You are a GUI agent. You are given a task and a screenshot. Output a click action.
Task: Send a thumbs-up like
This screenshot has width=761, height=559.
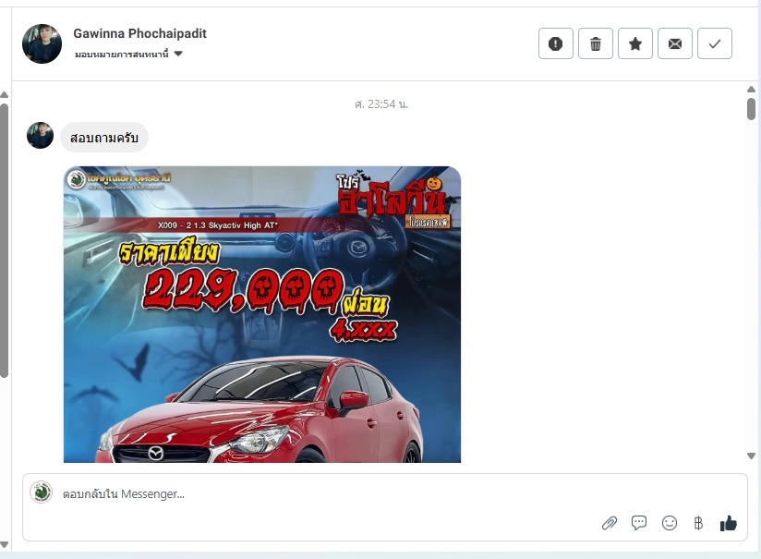728,523
